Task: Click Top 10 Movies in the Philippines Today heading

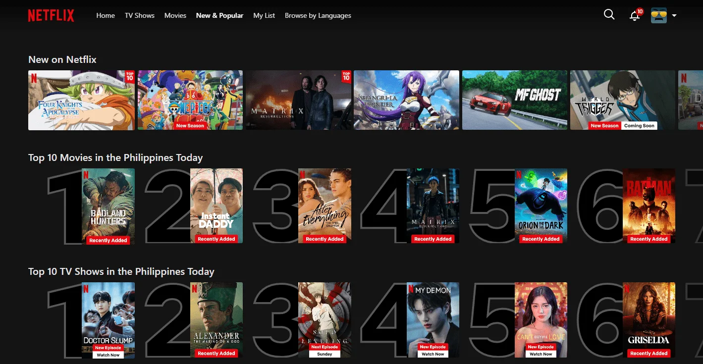Action: tap(115, 158)
